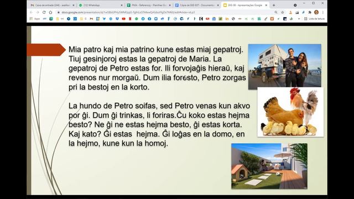The width and height of the screenshot is (354, 199).
Task: Close the 'Apresentações Google' tab
Action: pyautogui.click(x=266, y=5)
